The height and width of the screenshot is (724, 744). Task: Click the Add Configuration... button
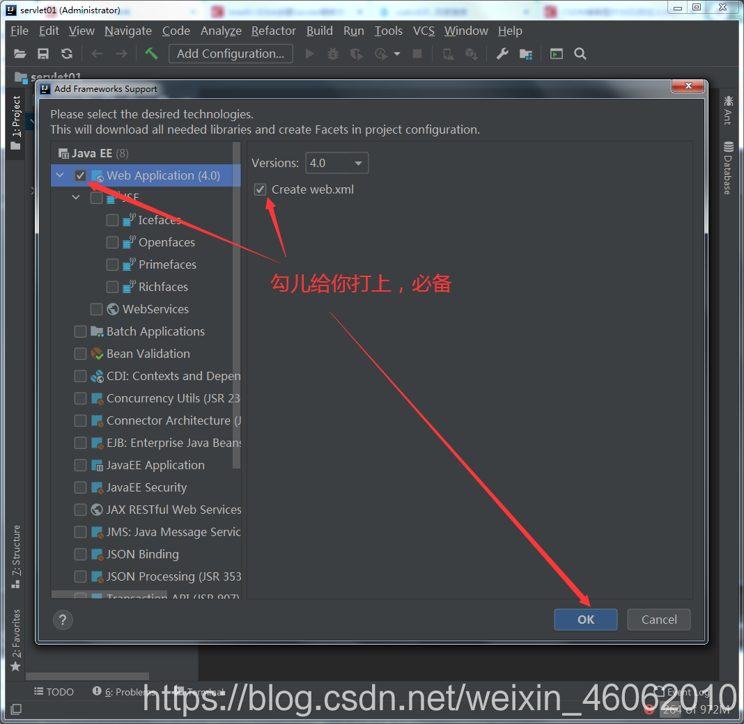click(231, 54)
